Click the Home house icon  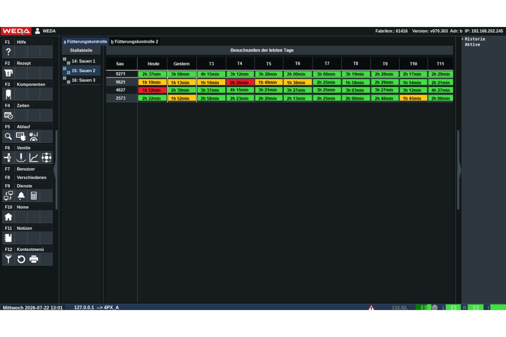8,217
